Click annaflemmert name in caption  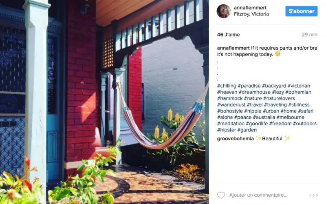(x=233, y=48)
